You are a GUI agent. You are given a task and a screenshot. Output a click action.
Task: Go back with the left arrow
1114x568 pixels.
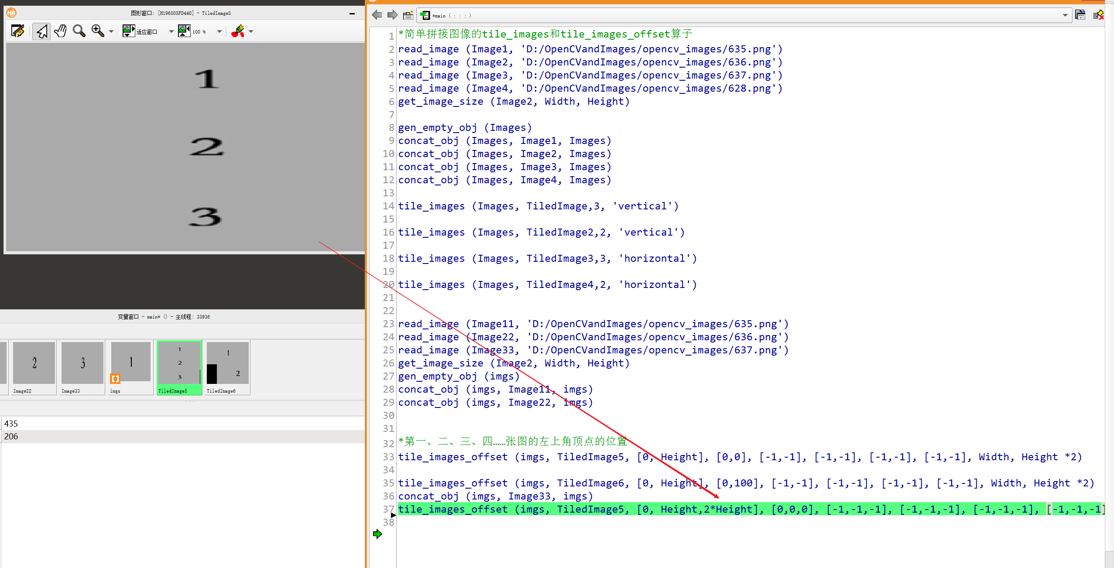pyautogui.click(x=377, y=15)
